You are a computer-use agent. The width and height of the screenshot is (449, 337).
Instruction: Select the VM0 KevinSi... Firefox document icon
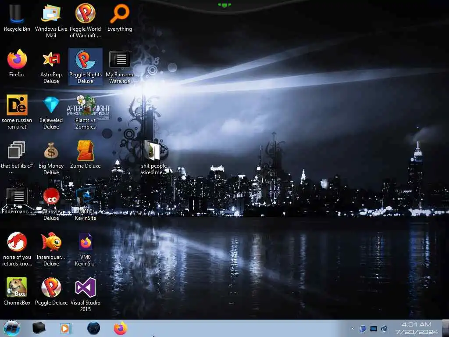(x=86, y=249)
